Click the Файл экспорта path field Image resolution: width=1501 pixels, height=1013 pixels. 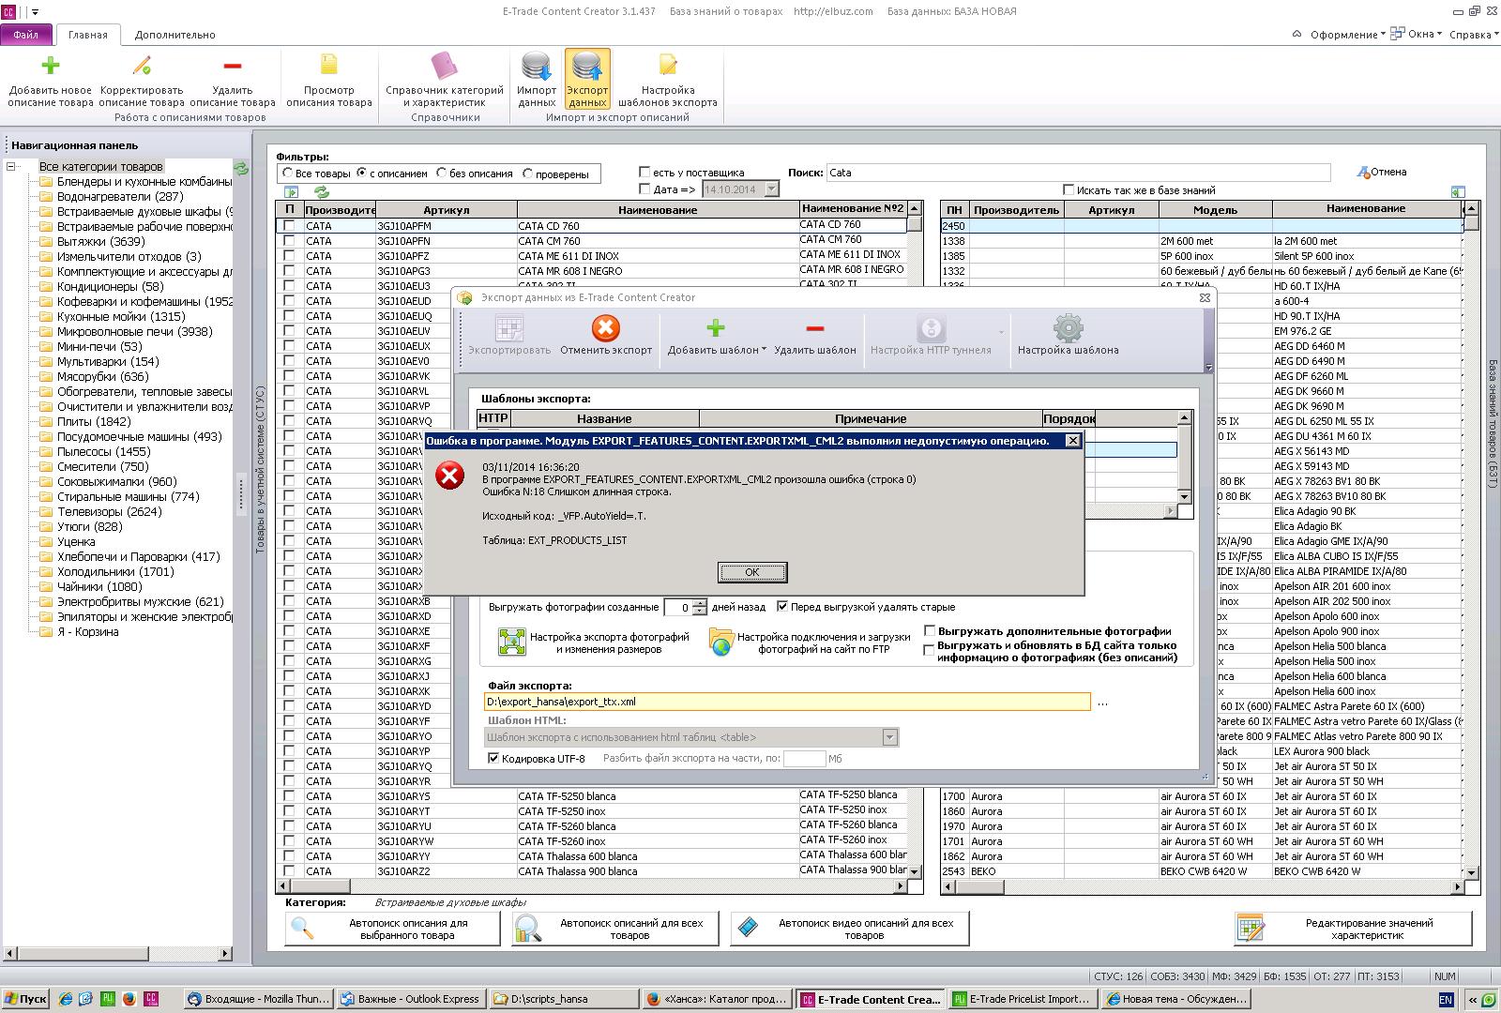tap(787, 703)
